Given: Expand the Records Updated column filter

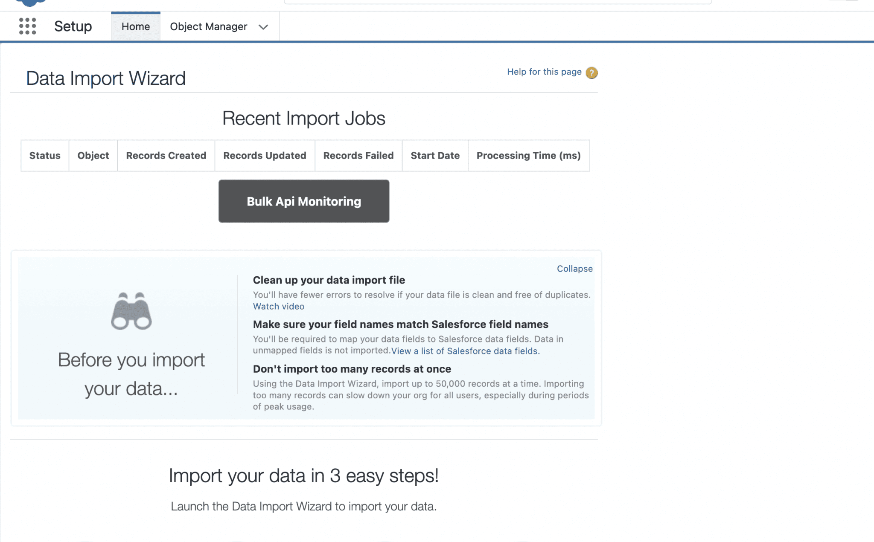Looking at the screenshot, I should [x=264, y=155].
